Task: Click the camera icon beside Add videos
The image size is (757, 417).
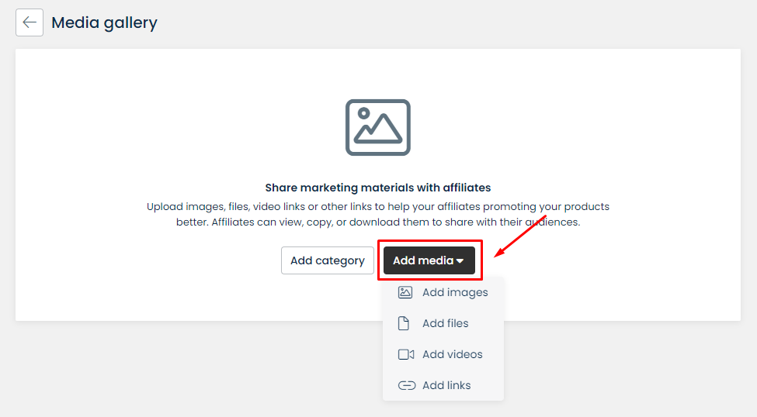Action: (406, 354)
